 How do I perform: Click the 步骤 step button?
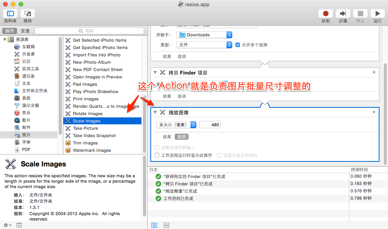pos(343,14)
